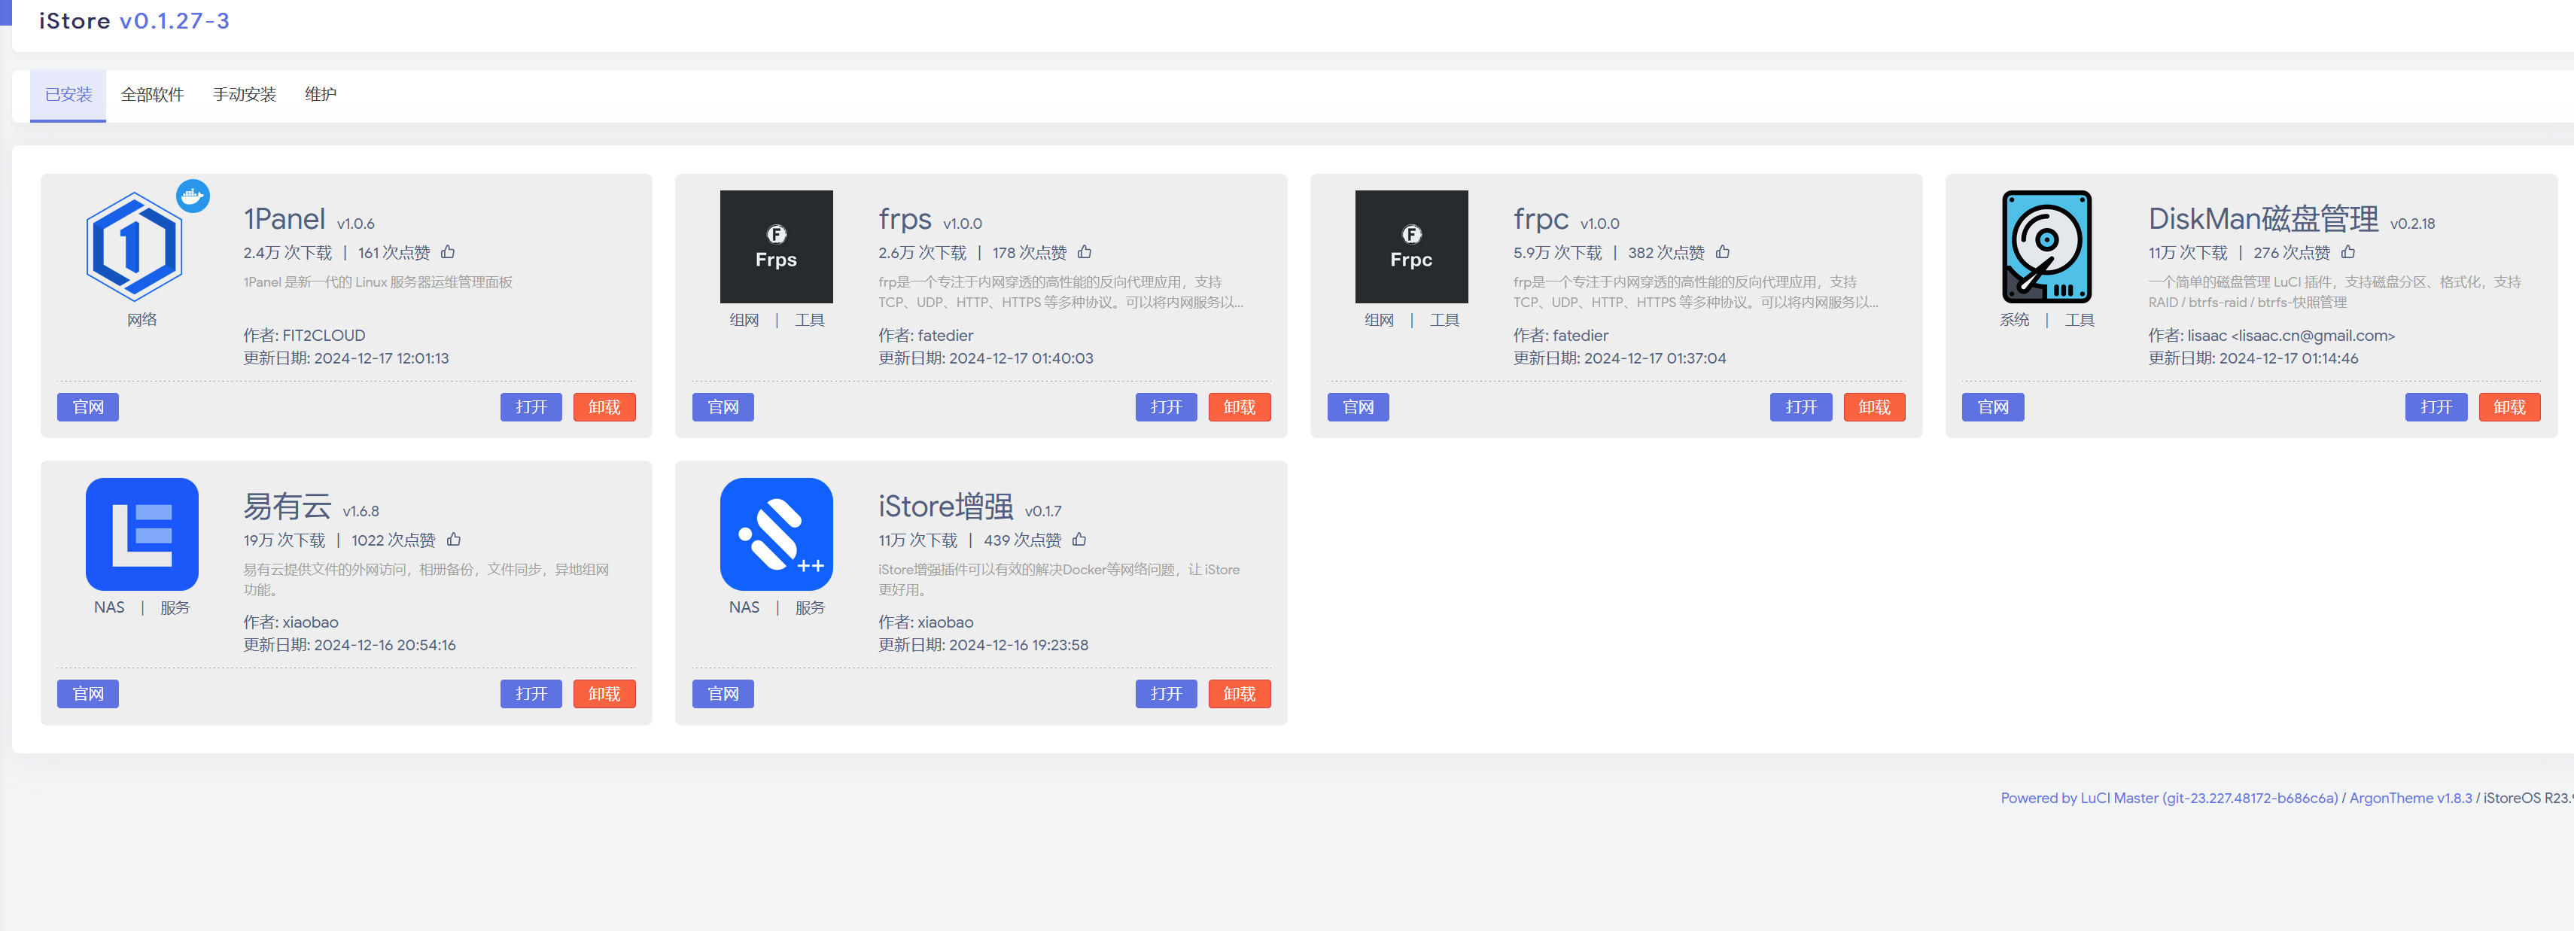Click the 组网 category under Frpc
Image resolution: width=2574 pixels, height=931 pixels.
pyautogui.click(x=1379, y=320)
